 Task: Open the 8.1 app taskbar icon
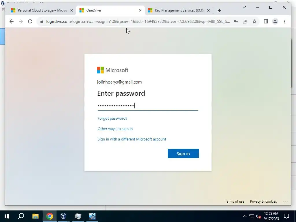92,216
